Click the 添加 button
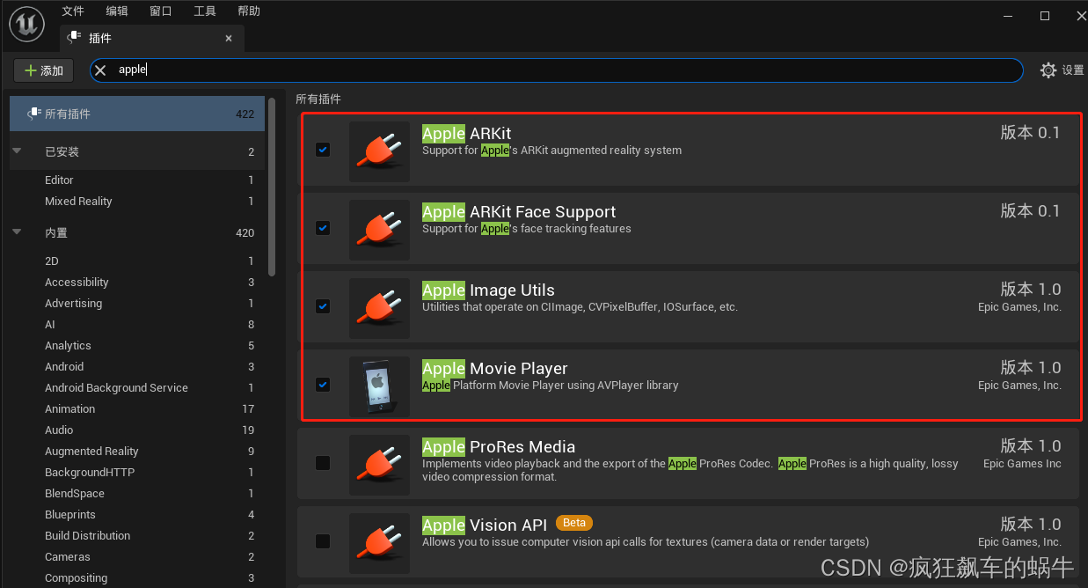The image size is (1088, 588). pyautogui.click(x=44, y=70)
